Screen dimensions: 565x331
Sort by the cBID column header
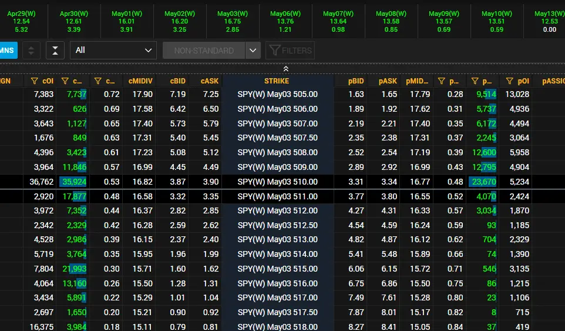coord(177,81)
